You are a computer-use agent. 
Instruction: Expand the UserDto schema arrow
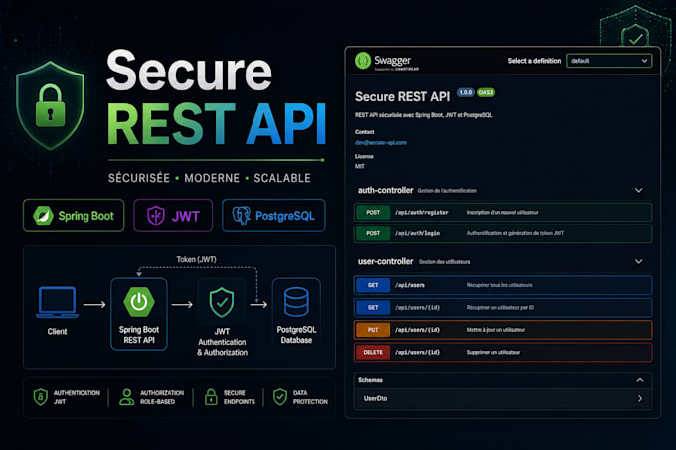(x=640, y=398)
